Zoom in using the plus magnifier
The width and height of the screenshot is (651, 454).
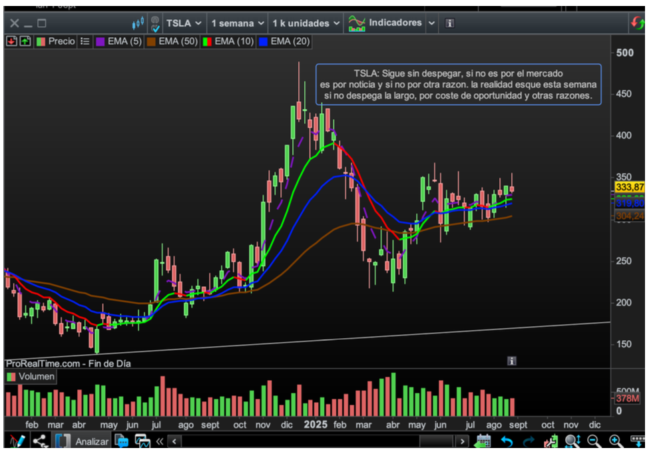(x=616, y=441)
